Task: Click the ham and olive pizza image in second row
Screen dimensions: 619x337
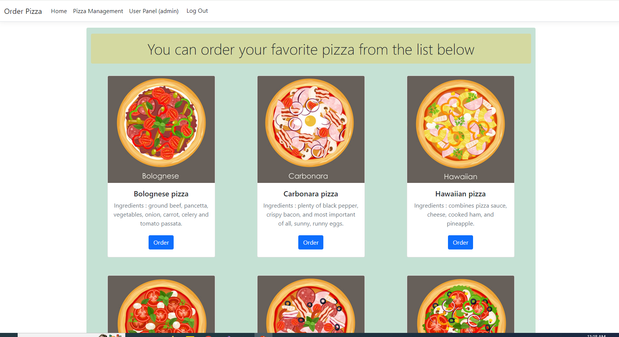Action: point(311,304)
